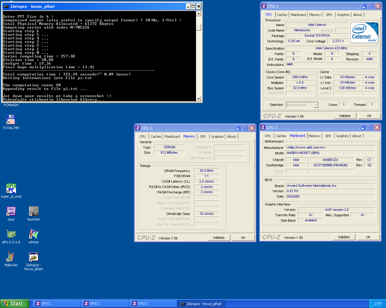Click Validate in the Mainboard CPU-Z window

tap(344, 237)
